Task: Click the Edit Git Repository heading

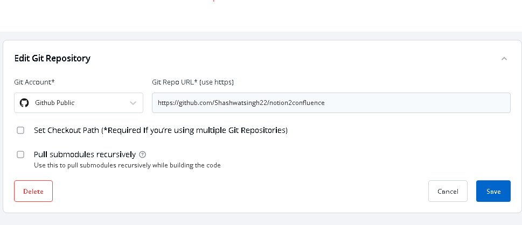Action: 52,58
